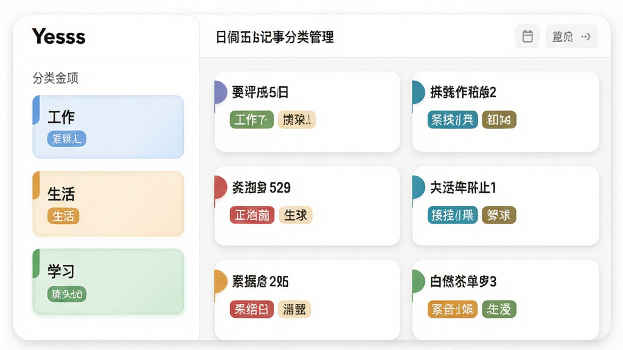The height and width of the screenshot is (350, 623).
Task: Click the purple marker on first note card
Action: [220, 92]
